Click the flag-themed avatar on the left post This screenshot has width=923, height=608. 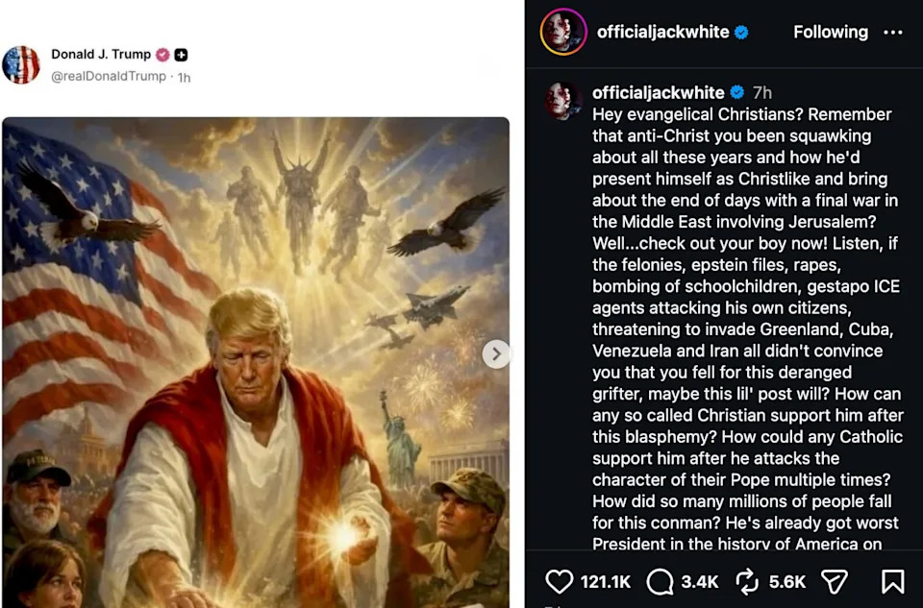click(21, 64)
